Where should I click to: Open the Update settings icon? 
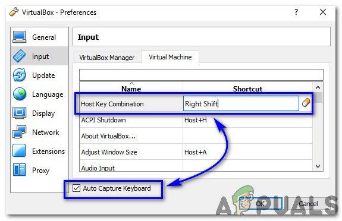[x=19, y=75]
